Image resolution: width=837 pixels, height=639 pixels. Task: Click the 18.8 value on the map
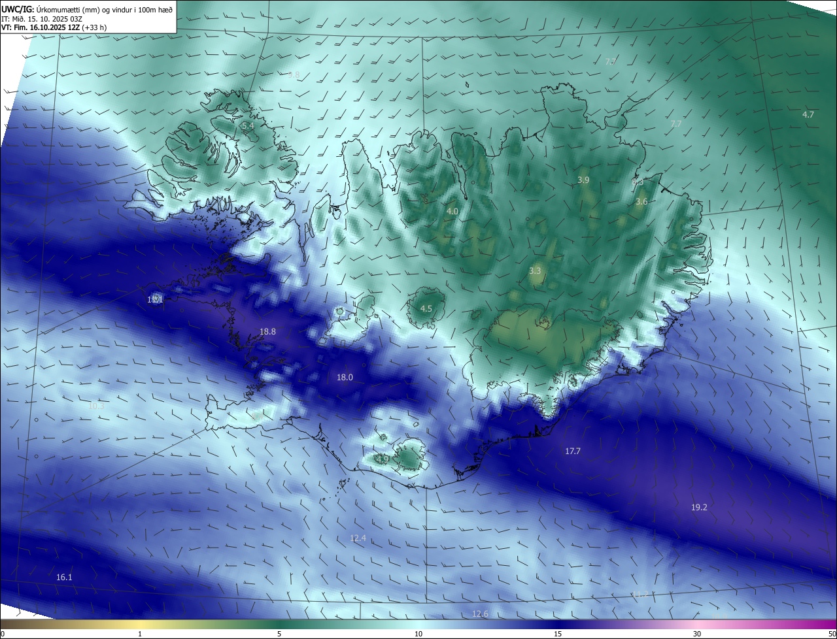267,332
